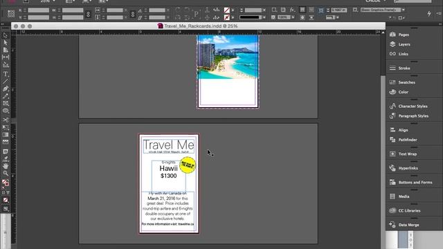Click the yellow circle badge on rack card

tap(188, 165)
